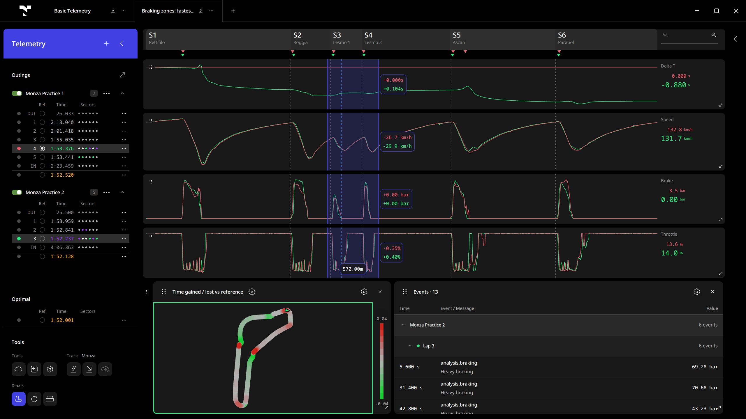This screenshot has width=746, height=419.
Task: Add new telemetry with plus icon
Action: pos(106,44)
